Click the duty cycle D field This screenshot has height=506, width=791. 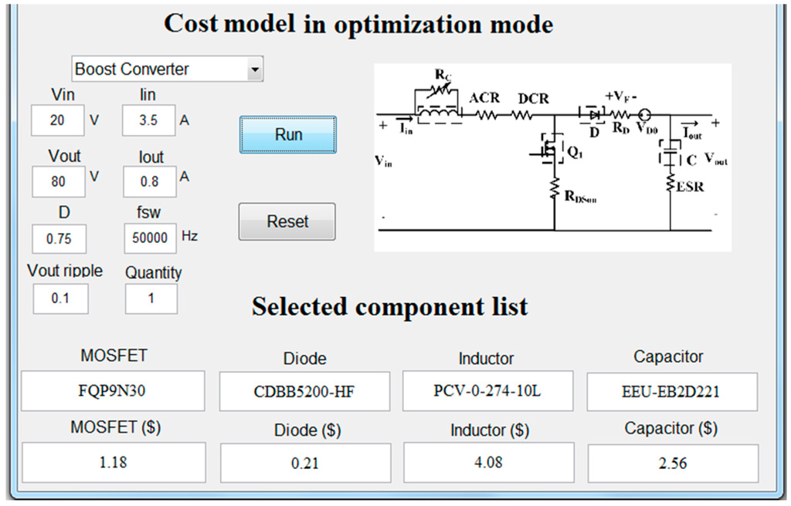pos(59,238)
